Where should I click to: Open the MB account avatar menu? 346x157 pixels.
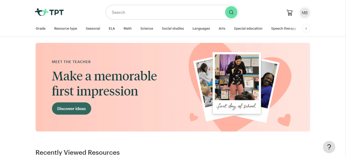(304, 13)
